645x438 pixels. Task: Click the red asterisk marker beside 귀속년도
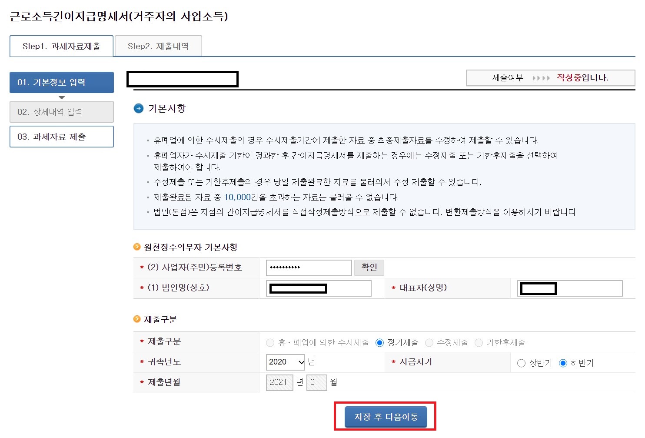(x=142, y=362)
